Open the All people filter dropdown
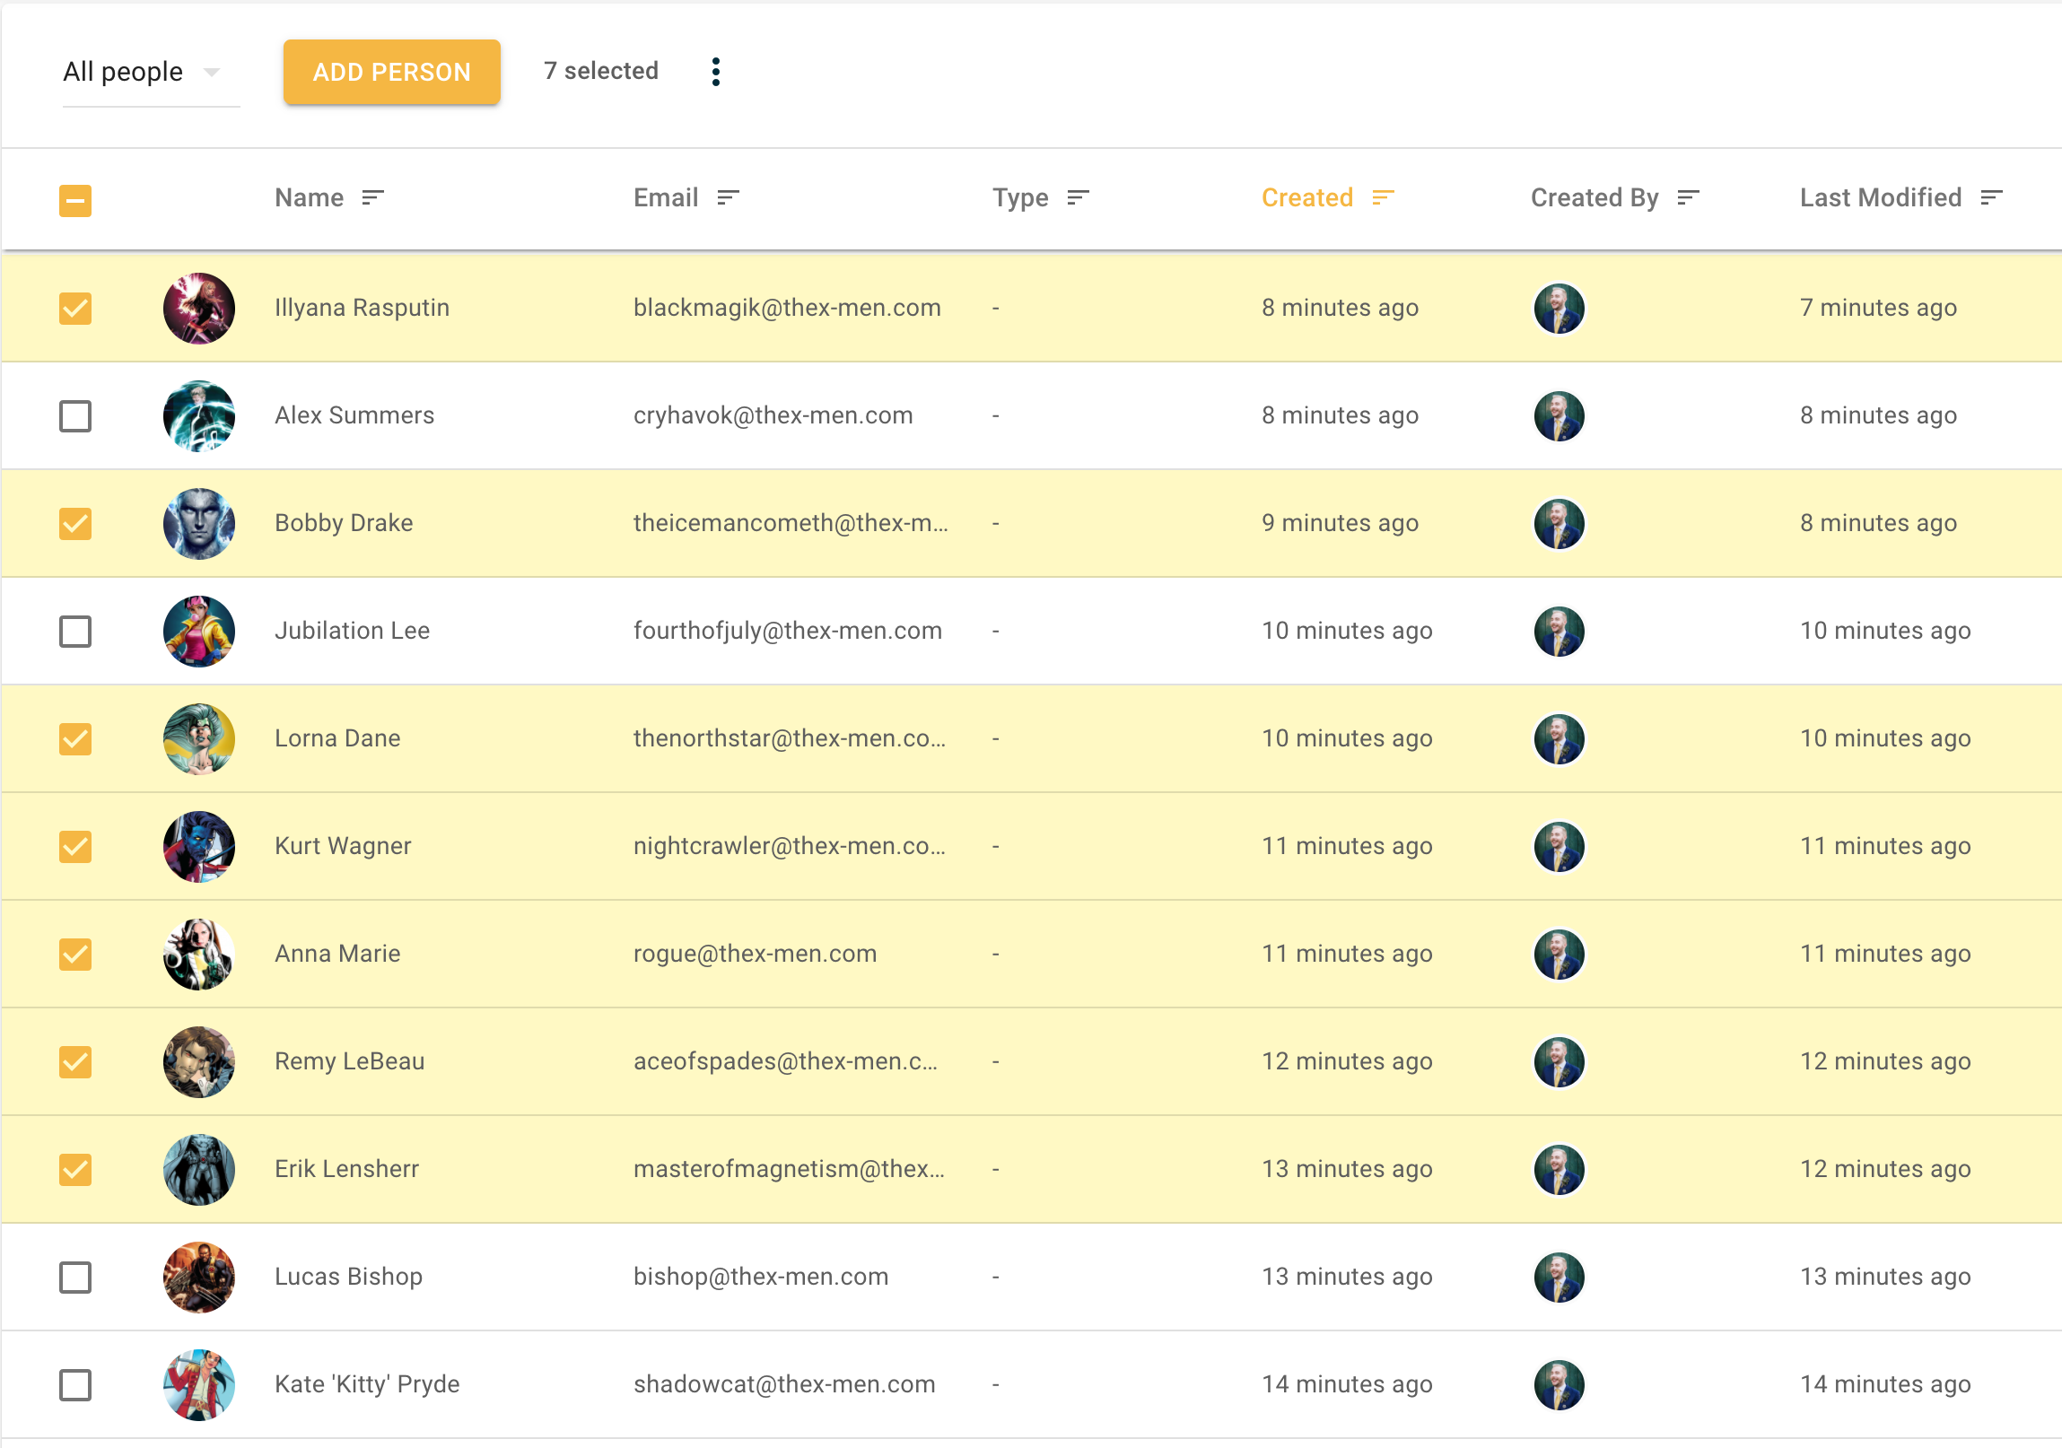 pyautogui.click(x=123, y=72)
